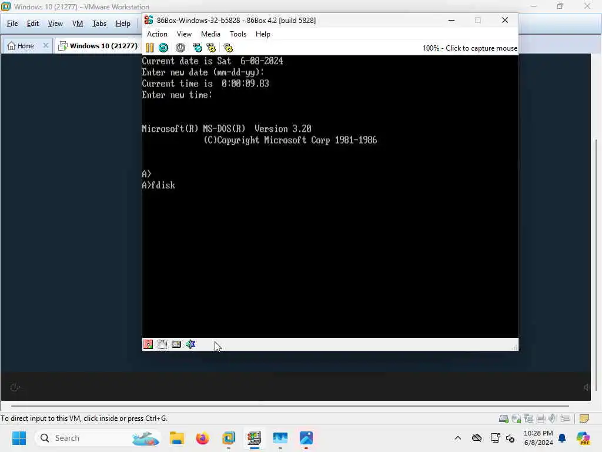Image resolution: width=602 pixels, height=452 pixels.
Task: Click the red floppy drive status icon
Action: 148,344
